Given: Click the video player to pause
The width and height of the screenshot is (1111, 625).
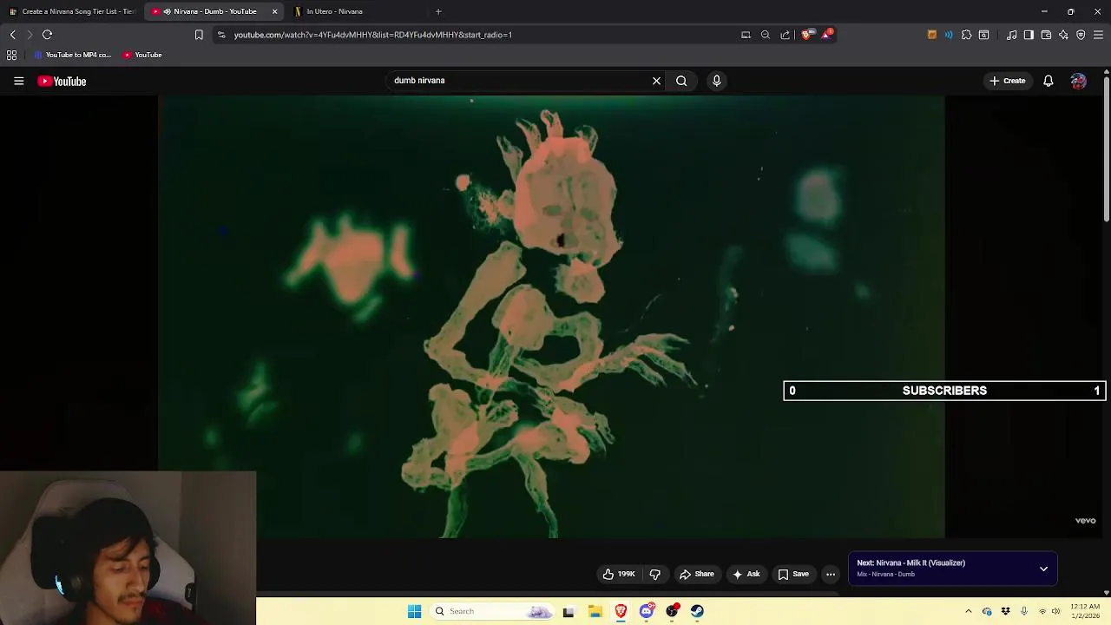Looking at the screenshot, I should [x=551, y=317].
